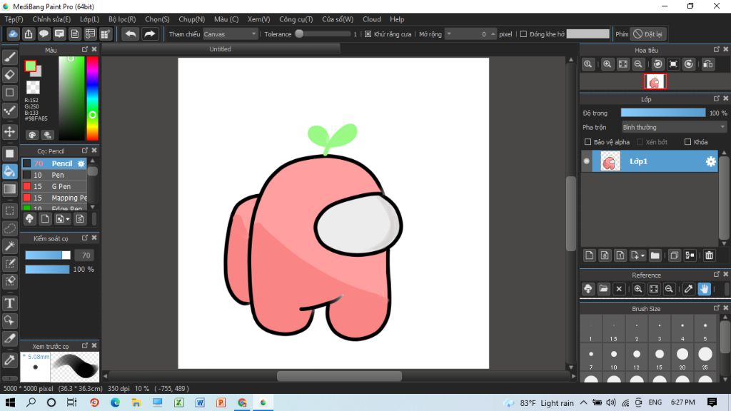Open the Tệp(F) menu
Screen dimensions: 731x411
point(14,19)
